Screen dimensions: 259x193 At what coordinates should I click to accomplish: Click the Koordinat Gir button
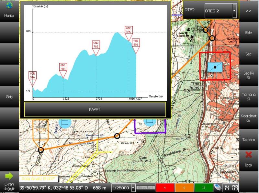tap(249, 118)
